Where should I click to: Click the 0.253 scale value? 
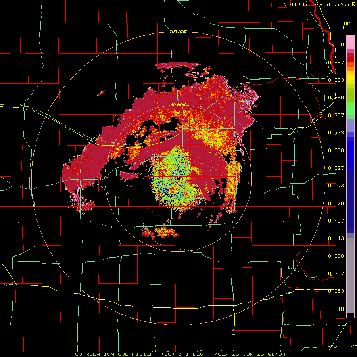click(x=336, y=291)
